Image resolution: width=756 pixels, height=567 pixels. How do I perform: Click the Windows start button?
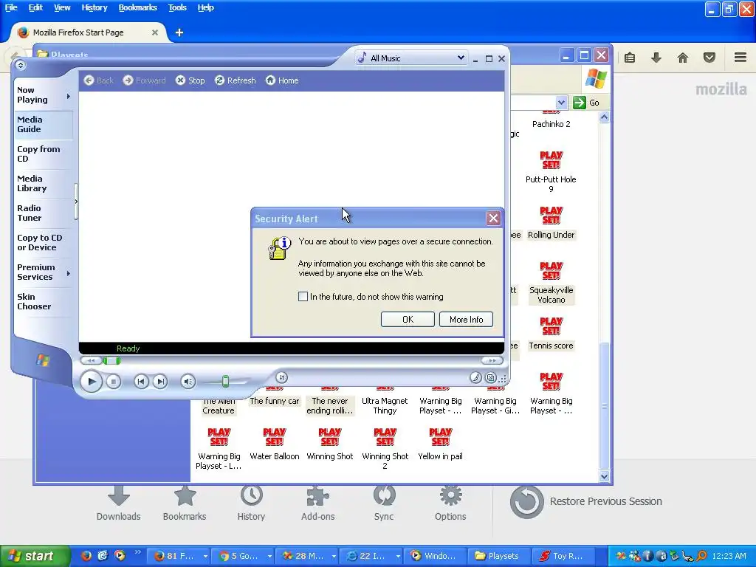coord(35,556)
